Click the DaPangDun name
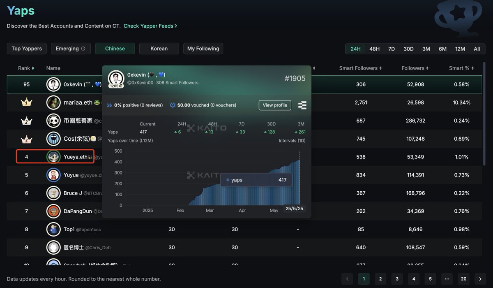Viewport: 493px width, 288px height. (78, 211)
